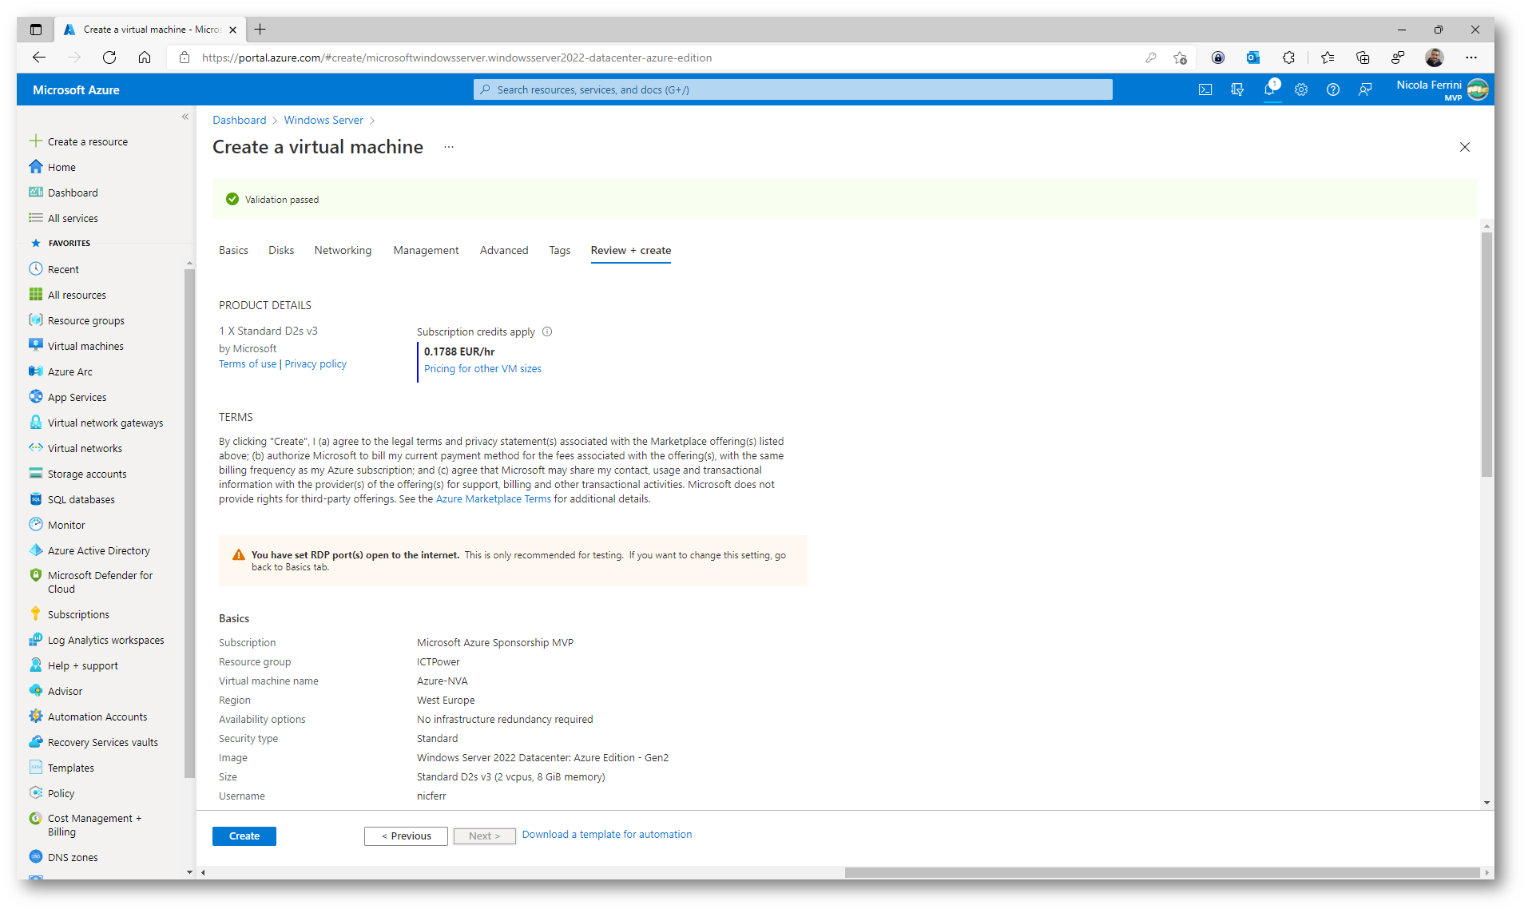This screenshot has width=1528, height=913.
Task: Open Virtual network gateways in sidebar
Action: pos(105,423)
